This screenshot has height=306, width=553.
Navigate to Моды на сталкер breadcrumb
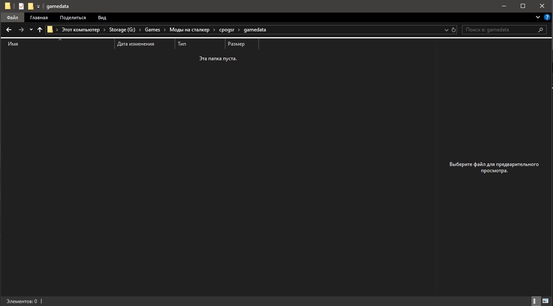pos(189,30)
